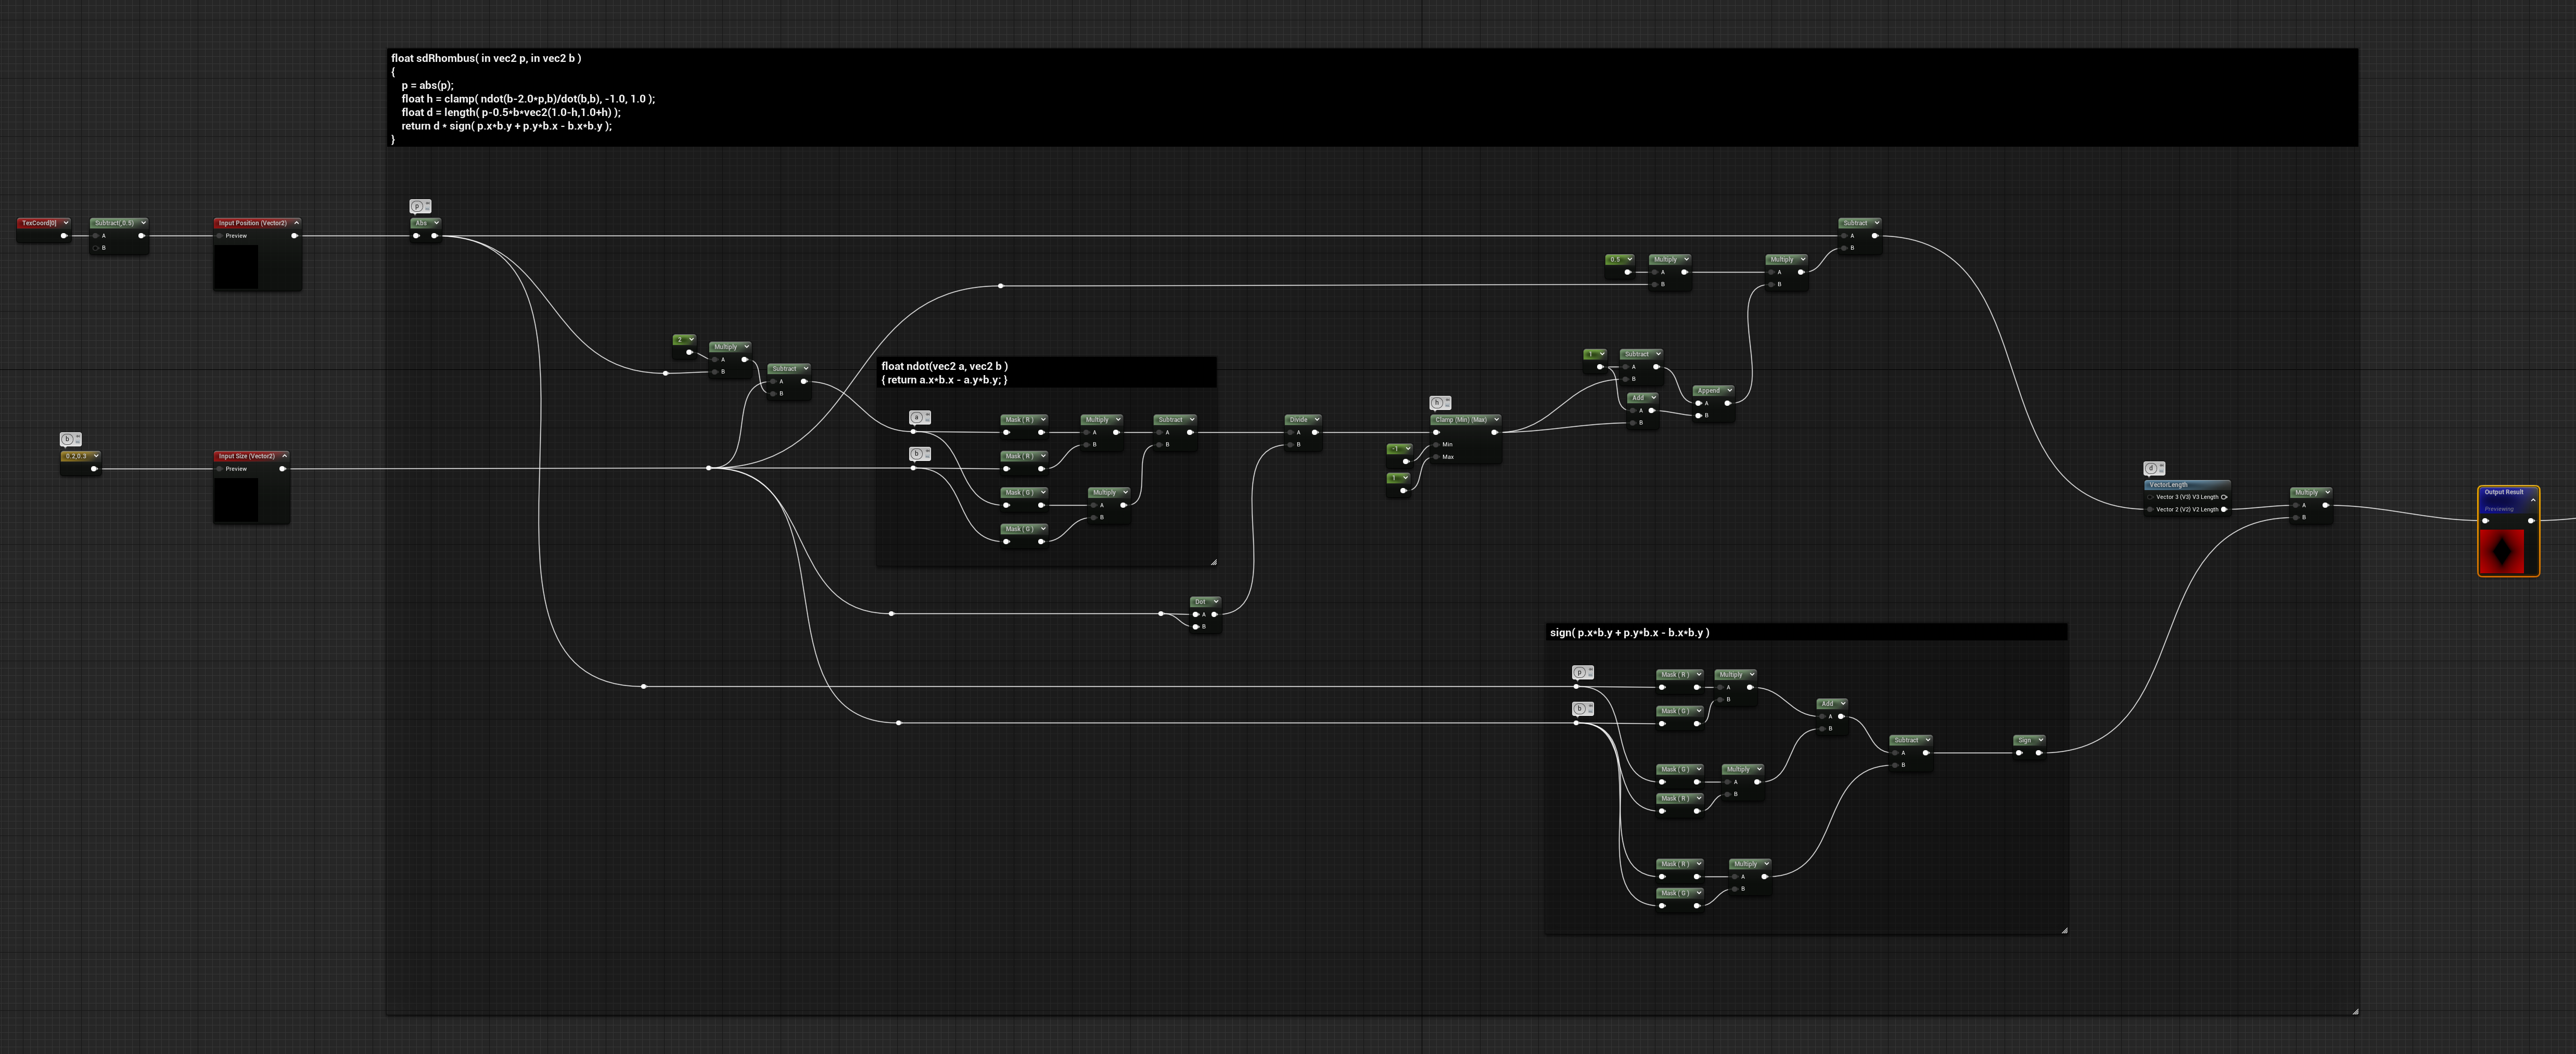Viewport: 2576px width, 1054px height.
Task: Click the 'p' comment bubble above Abs node
Action: pos(420,206)
